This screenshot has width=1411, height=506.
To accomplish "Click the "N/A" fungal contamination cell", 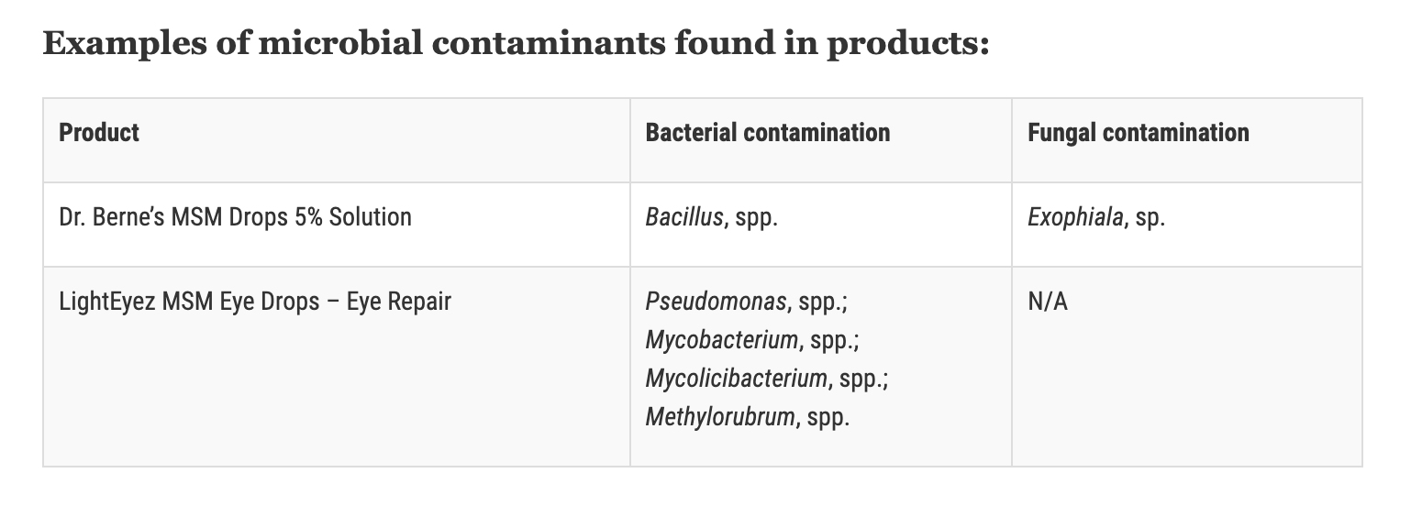I will click(x=1048, y=302).
